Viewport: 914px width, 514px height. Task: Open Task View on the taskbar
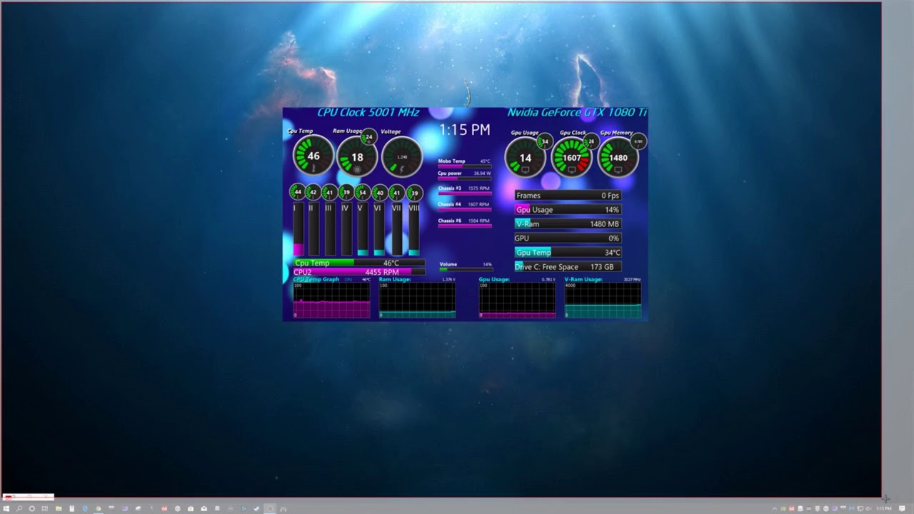44,509
